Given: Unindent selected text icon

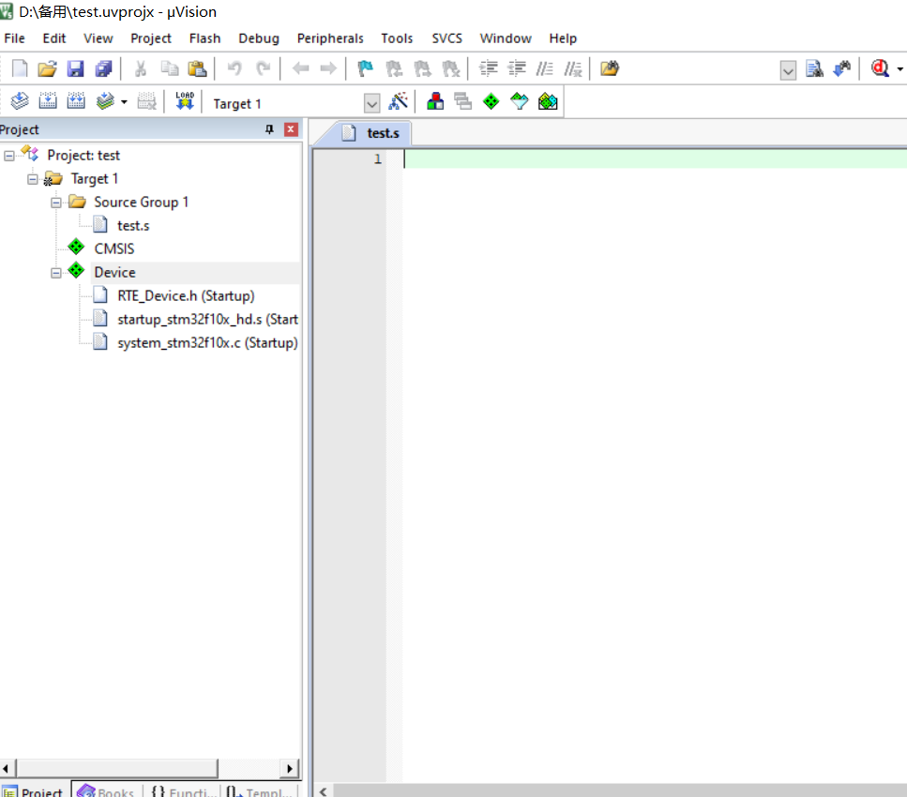Looking at the screenshot, I should point(517,68).
